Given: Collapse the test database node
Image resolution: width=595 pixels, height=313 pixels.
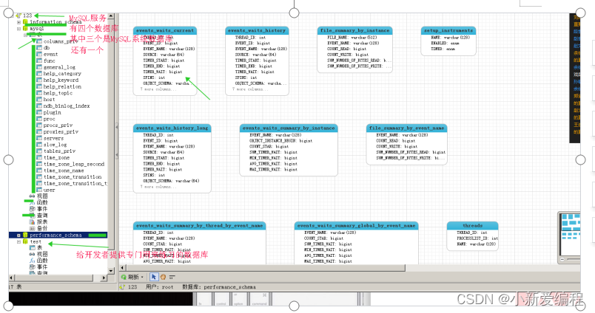Looking at the screenshot, I should 19,241.
